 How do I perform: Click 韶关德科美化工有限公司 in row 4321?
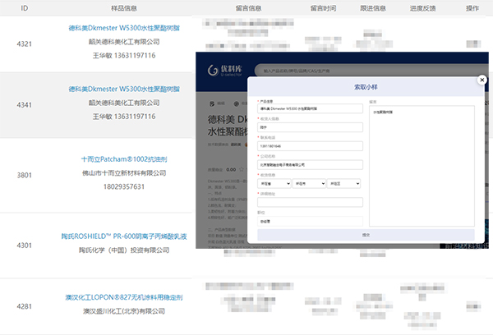coord(124,42)
